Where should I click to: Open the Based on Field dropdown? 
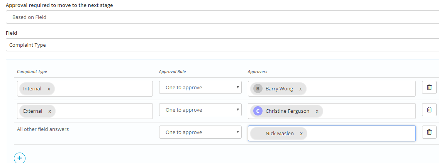pos(222,17)
